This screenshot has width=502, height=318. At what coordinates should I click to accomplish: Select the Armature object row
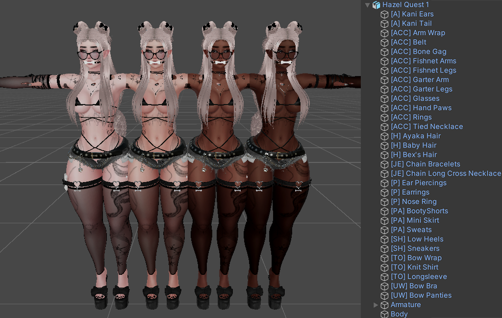405,305
